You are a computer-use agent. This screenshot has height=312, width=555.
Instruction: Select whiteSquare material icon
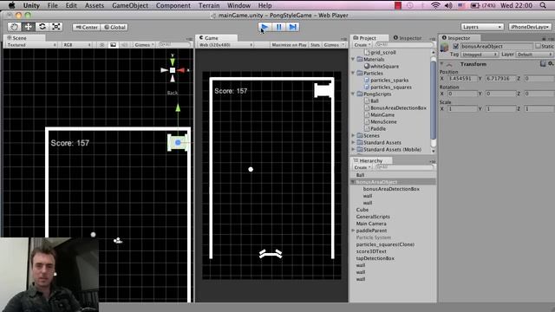pyautogui.click(x=367, y=66)
